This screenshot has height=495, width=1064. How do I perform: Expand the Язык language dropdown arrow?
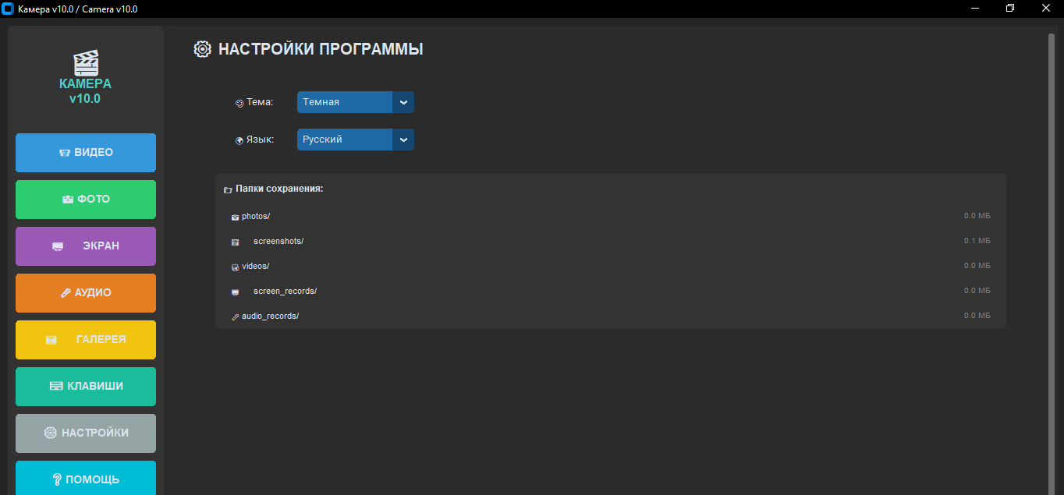click(x=403, y=140)
